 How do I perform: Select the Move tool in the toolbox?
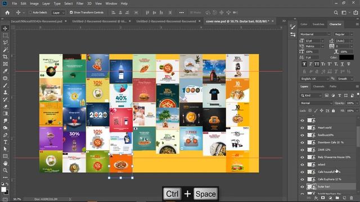coord(5,29)
